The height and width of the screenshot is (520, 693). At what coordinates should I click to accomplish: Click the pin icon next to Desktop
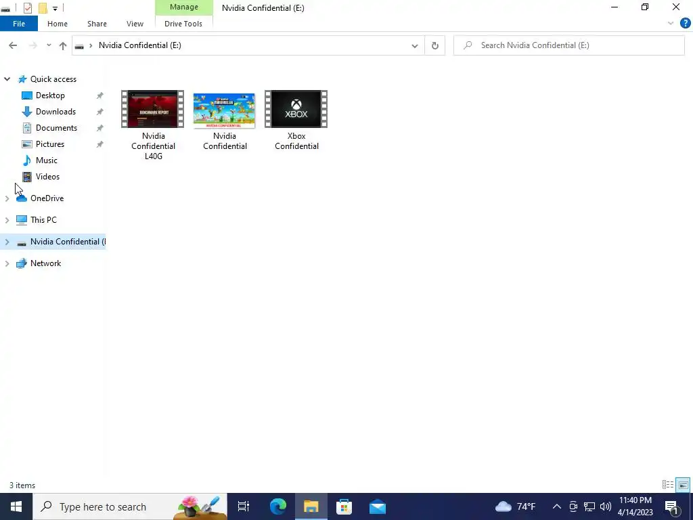pos(100,95)
